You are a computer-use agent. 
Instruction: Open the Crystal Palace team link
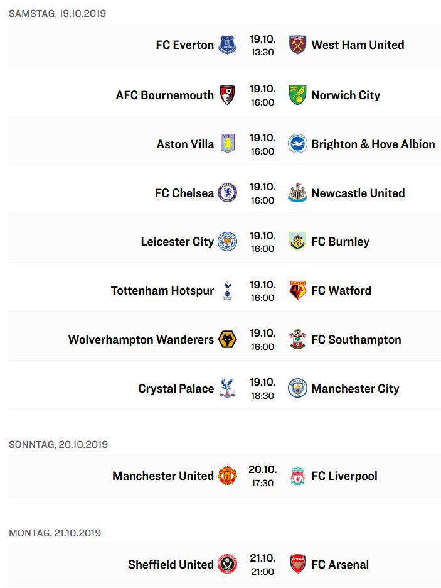(176, 388)
